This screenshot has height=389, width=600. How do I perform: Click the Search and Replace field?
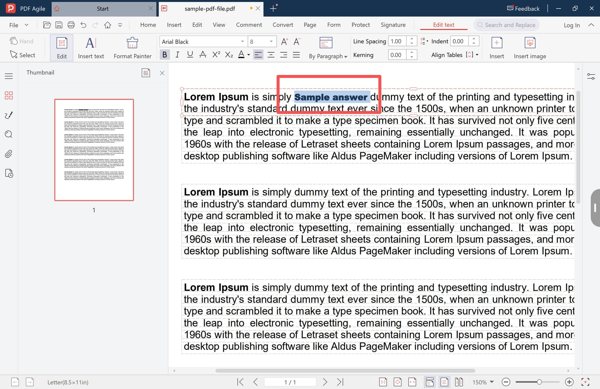[x=506, y=25]
